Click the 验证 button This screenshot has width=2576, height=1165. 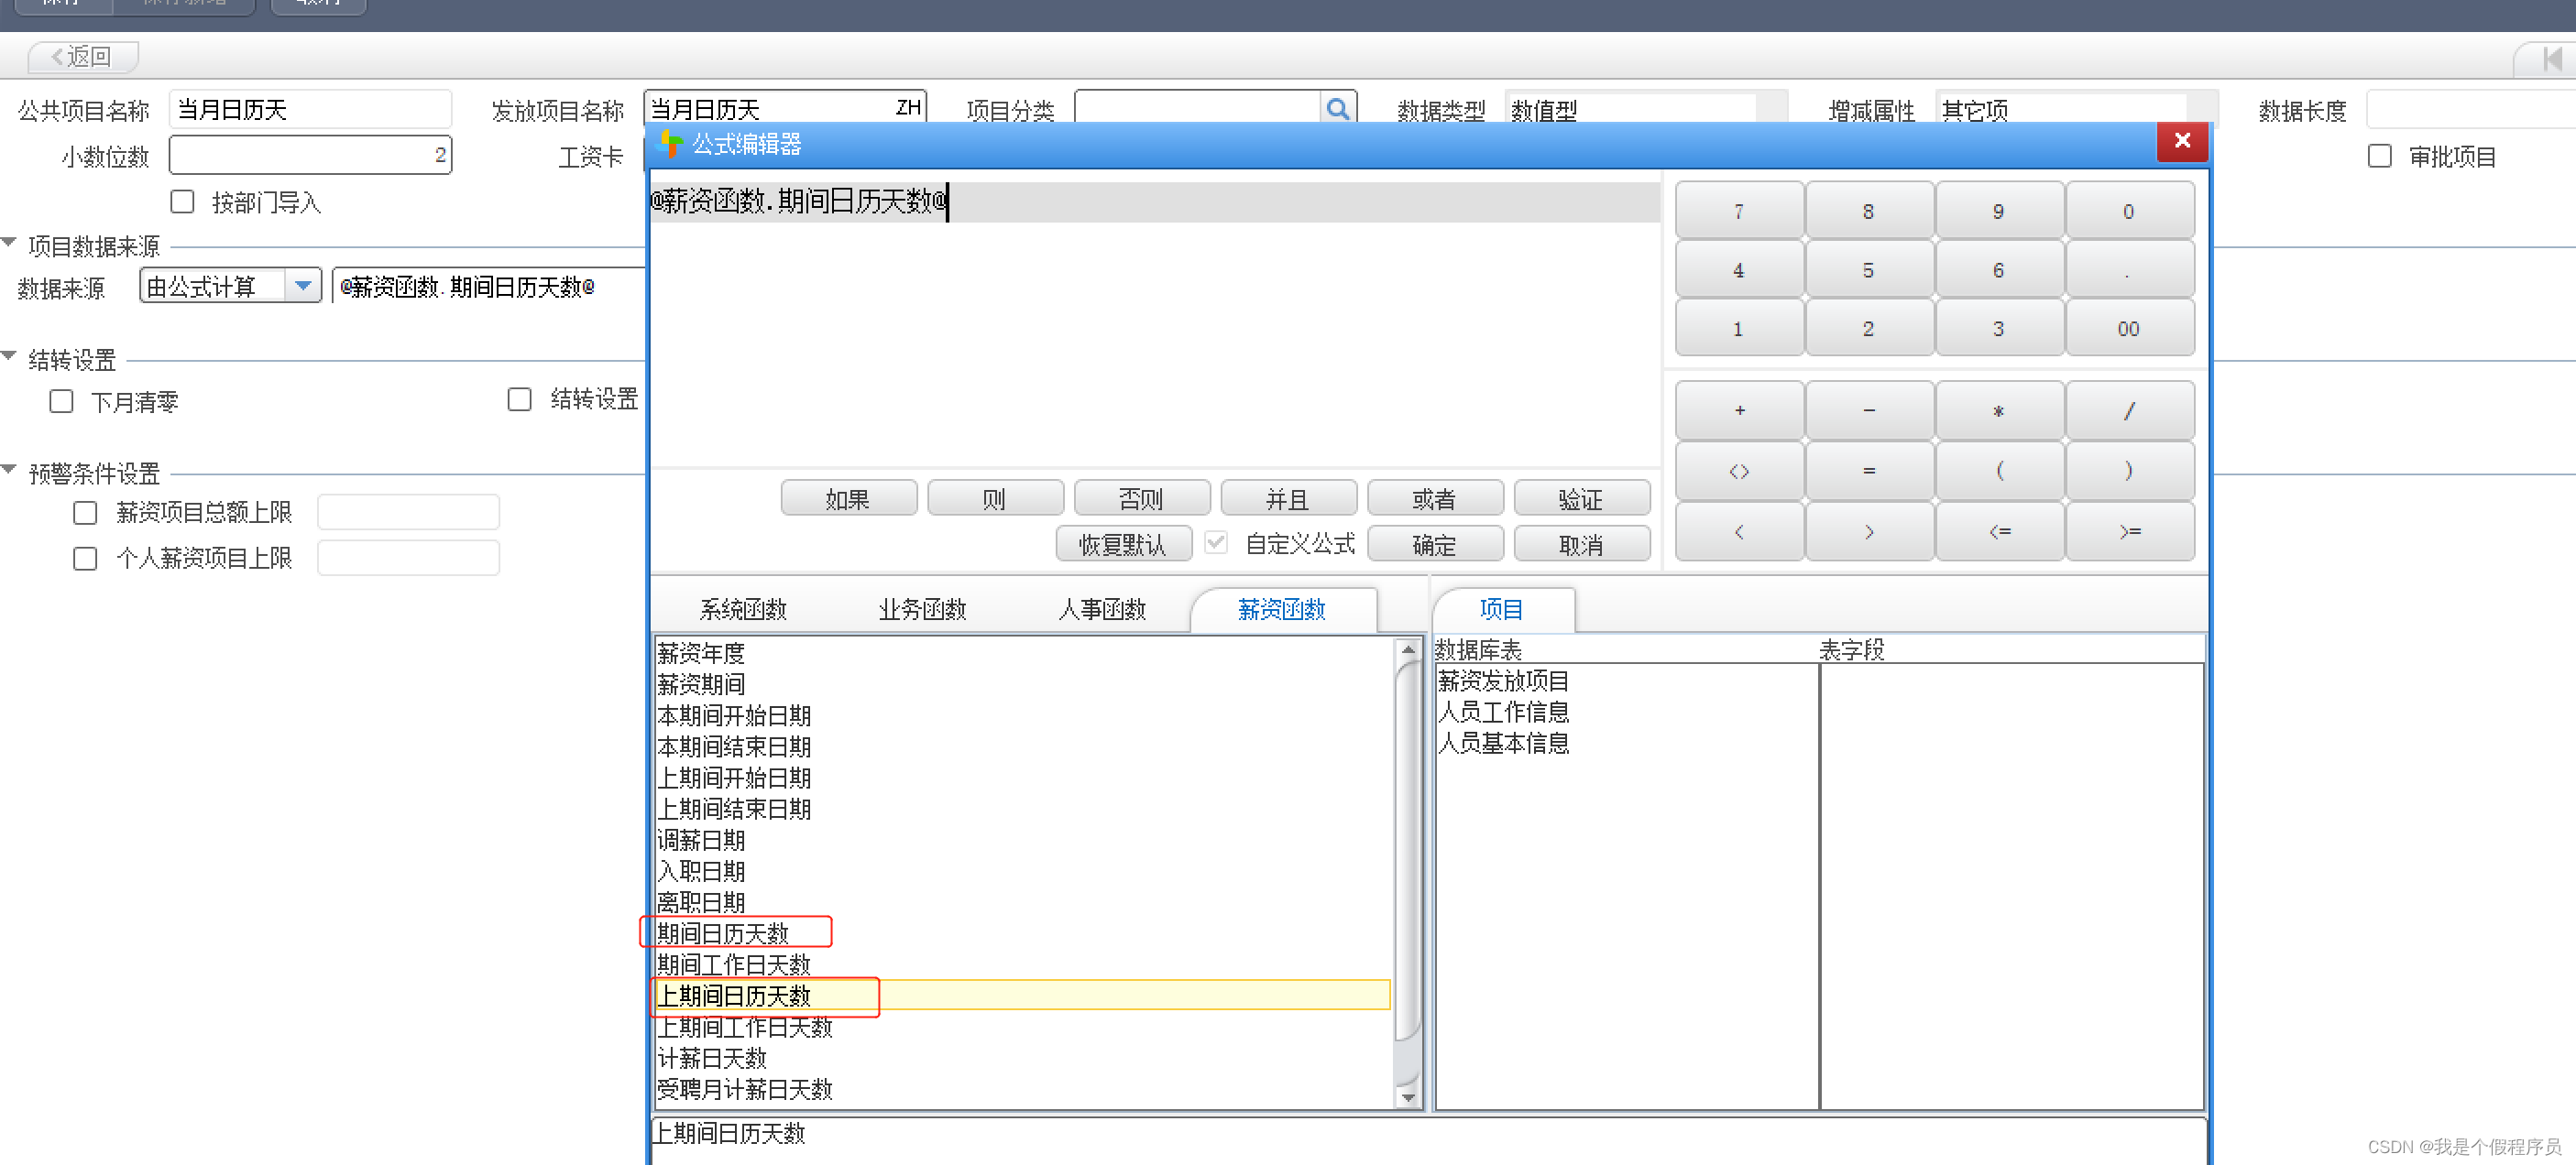(x=1581, y=497)
